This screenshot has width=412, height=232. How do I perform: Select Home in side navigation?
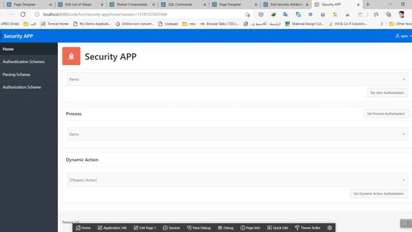[x=29, y=49]
